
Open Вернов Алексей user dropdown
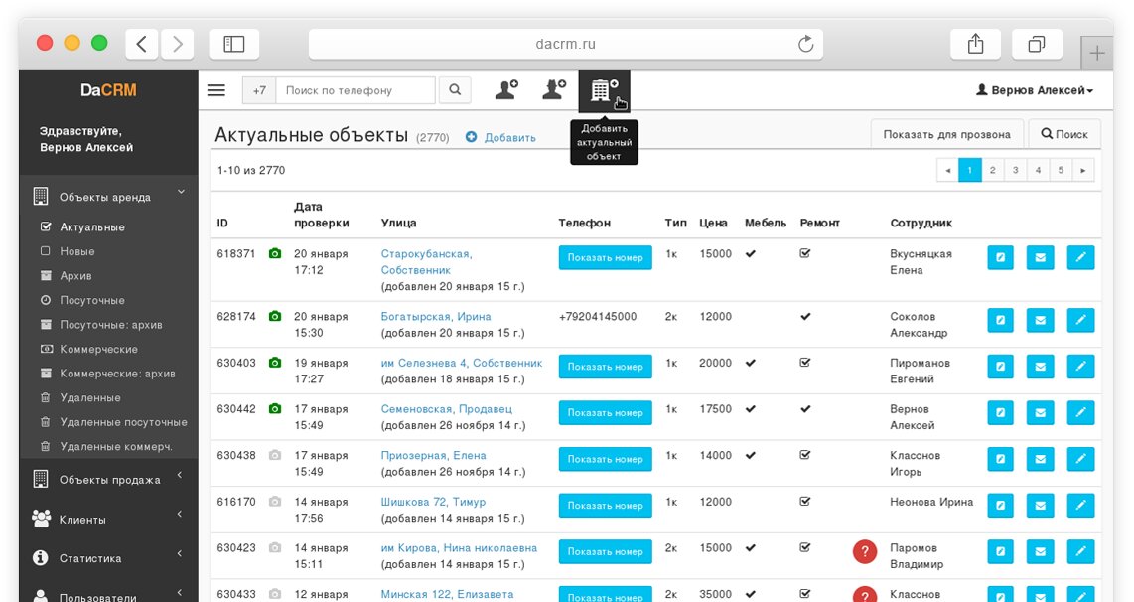[x=1035, y=90]
